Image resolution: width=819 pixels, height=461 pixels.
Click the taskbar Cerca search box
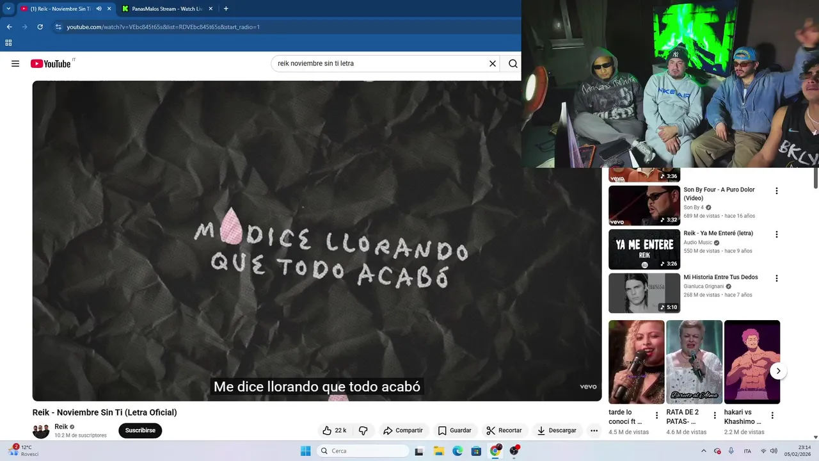(x=364, y=451)
